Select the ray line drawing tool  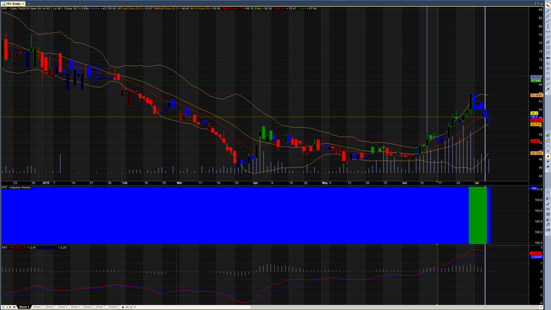[548, 16]
